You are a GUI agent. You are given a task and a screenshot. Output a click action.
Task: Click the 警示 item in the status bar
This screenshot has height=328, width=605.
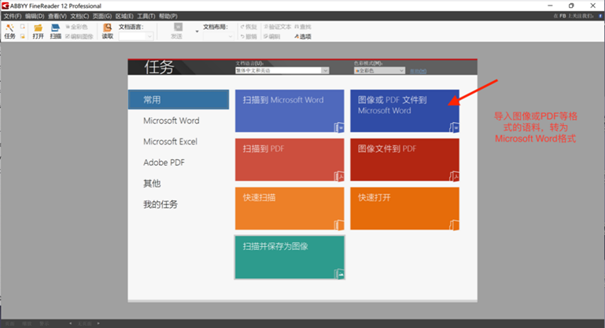click(x=44, y=323)
